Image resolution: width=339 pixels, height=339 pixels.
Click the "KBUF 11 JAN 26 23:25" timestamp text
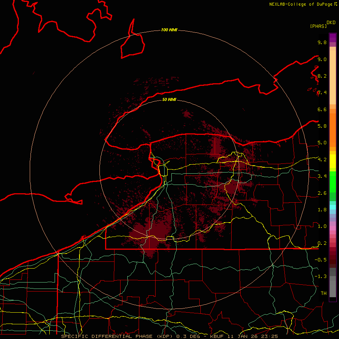coord(244,336)
